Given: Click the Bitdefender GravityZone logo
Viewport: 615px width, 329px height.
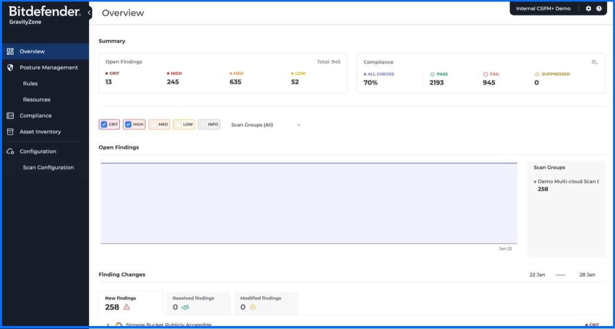Looking at the screenshot, I should [x=45, y=15].
